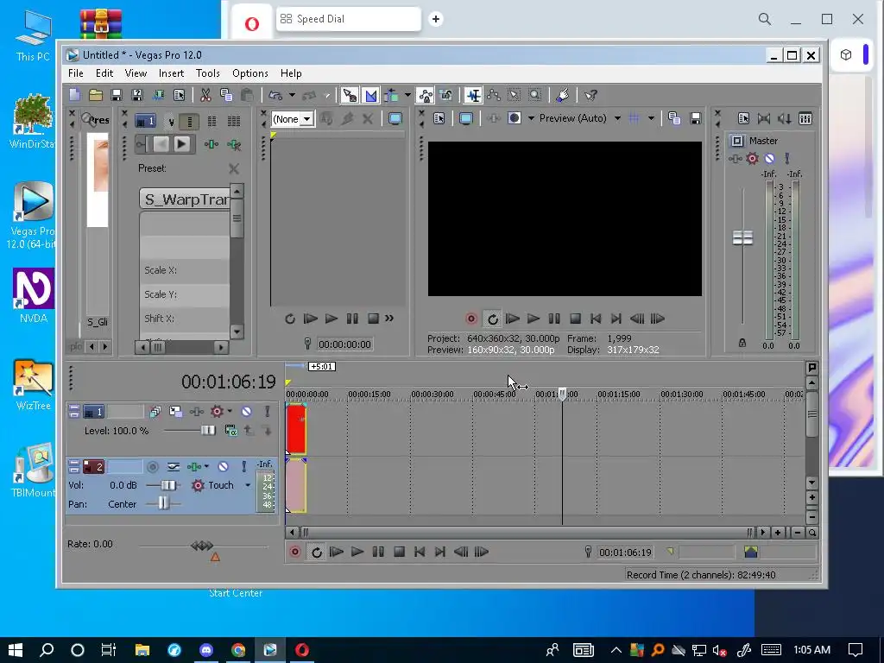Open the Touch automation mode dropdown

(x=248, y=485)
